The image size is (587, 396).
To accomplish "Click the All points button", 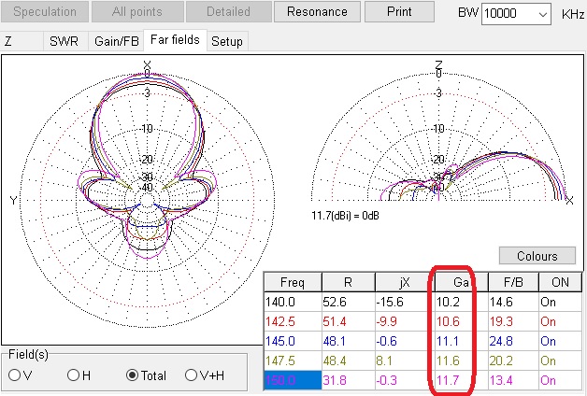I will [x=137, y=12].
